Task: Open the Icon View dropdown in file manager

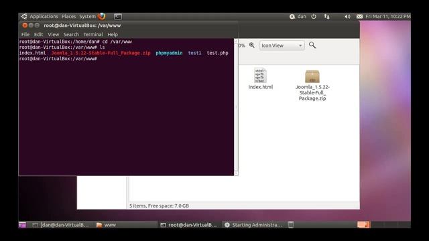Action: point(282,46)
